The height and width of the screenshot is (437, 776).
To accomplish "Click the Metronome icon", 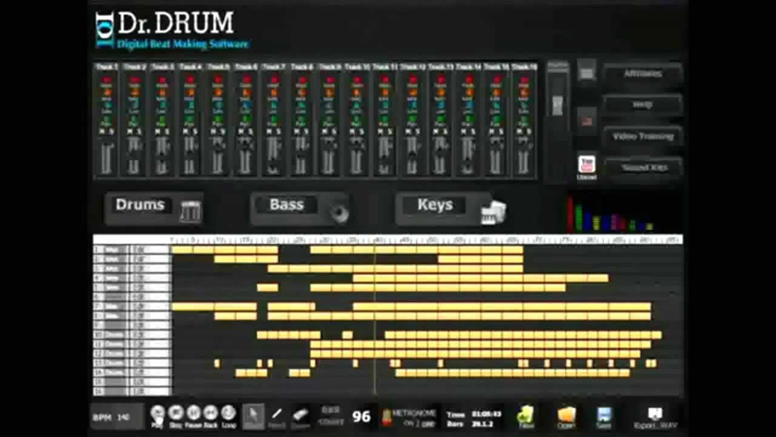I will (x=386, y=416).
